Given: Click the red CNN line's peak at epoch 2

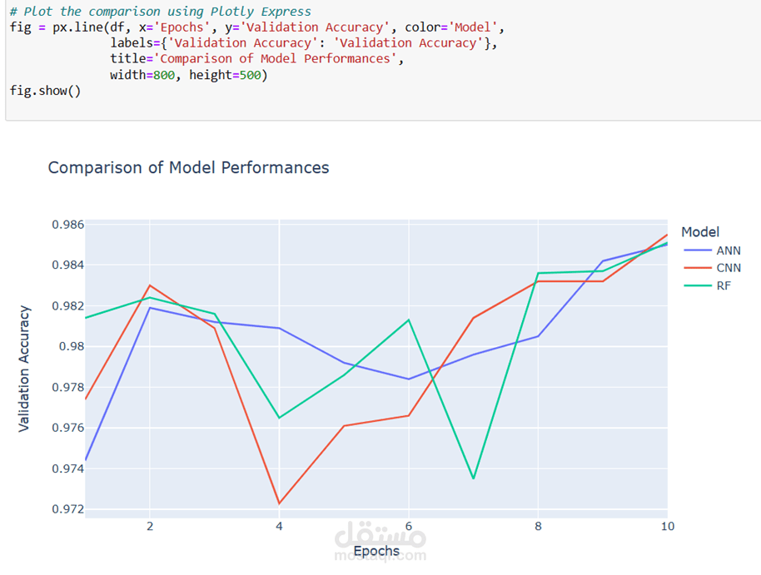Looking at the screenshot, I should click(x=150, y=285).
